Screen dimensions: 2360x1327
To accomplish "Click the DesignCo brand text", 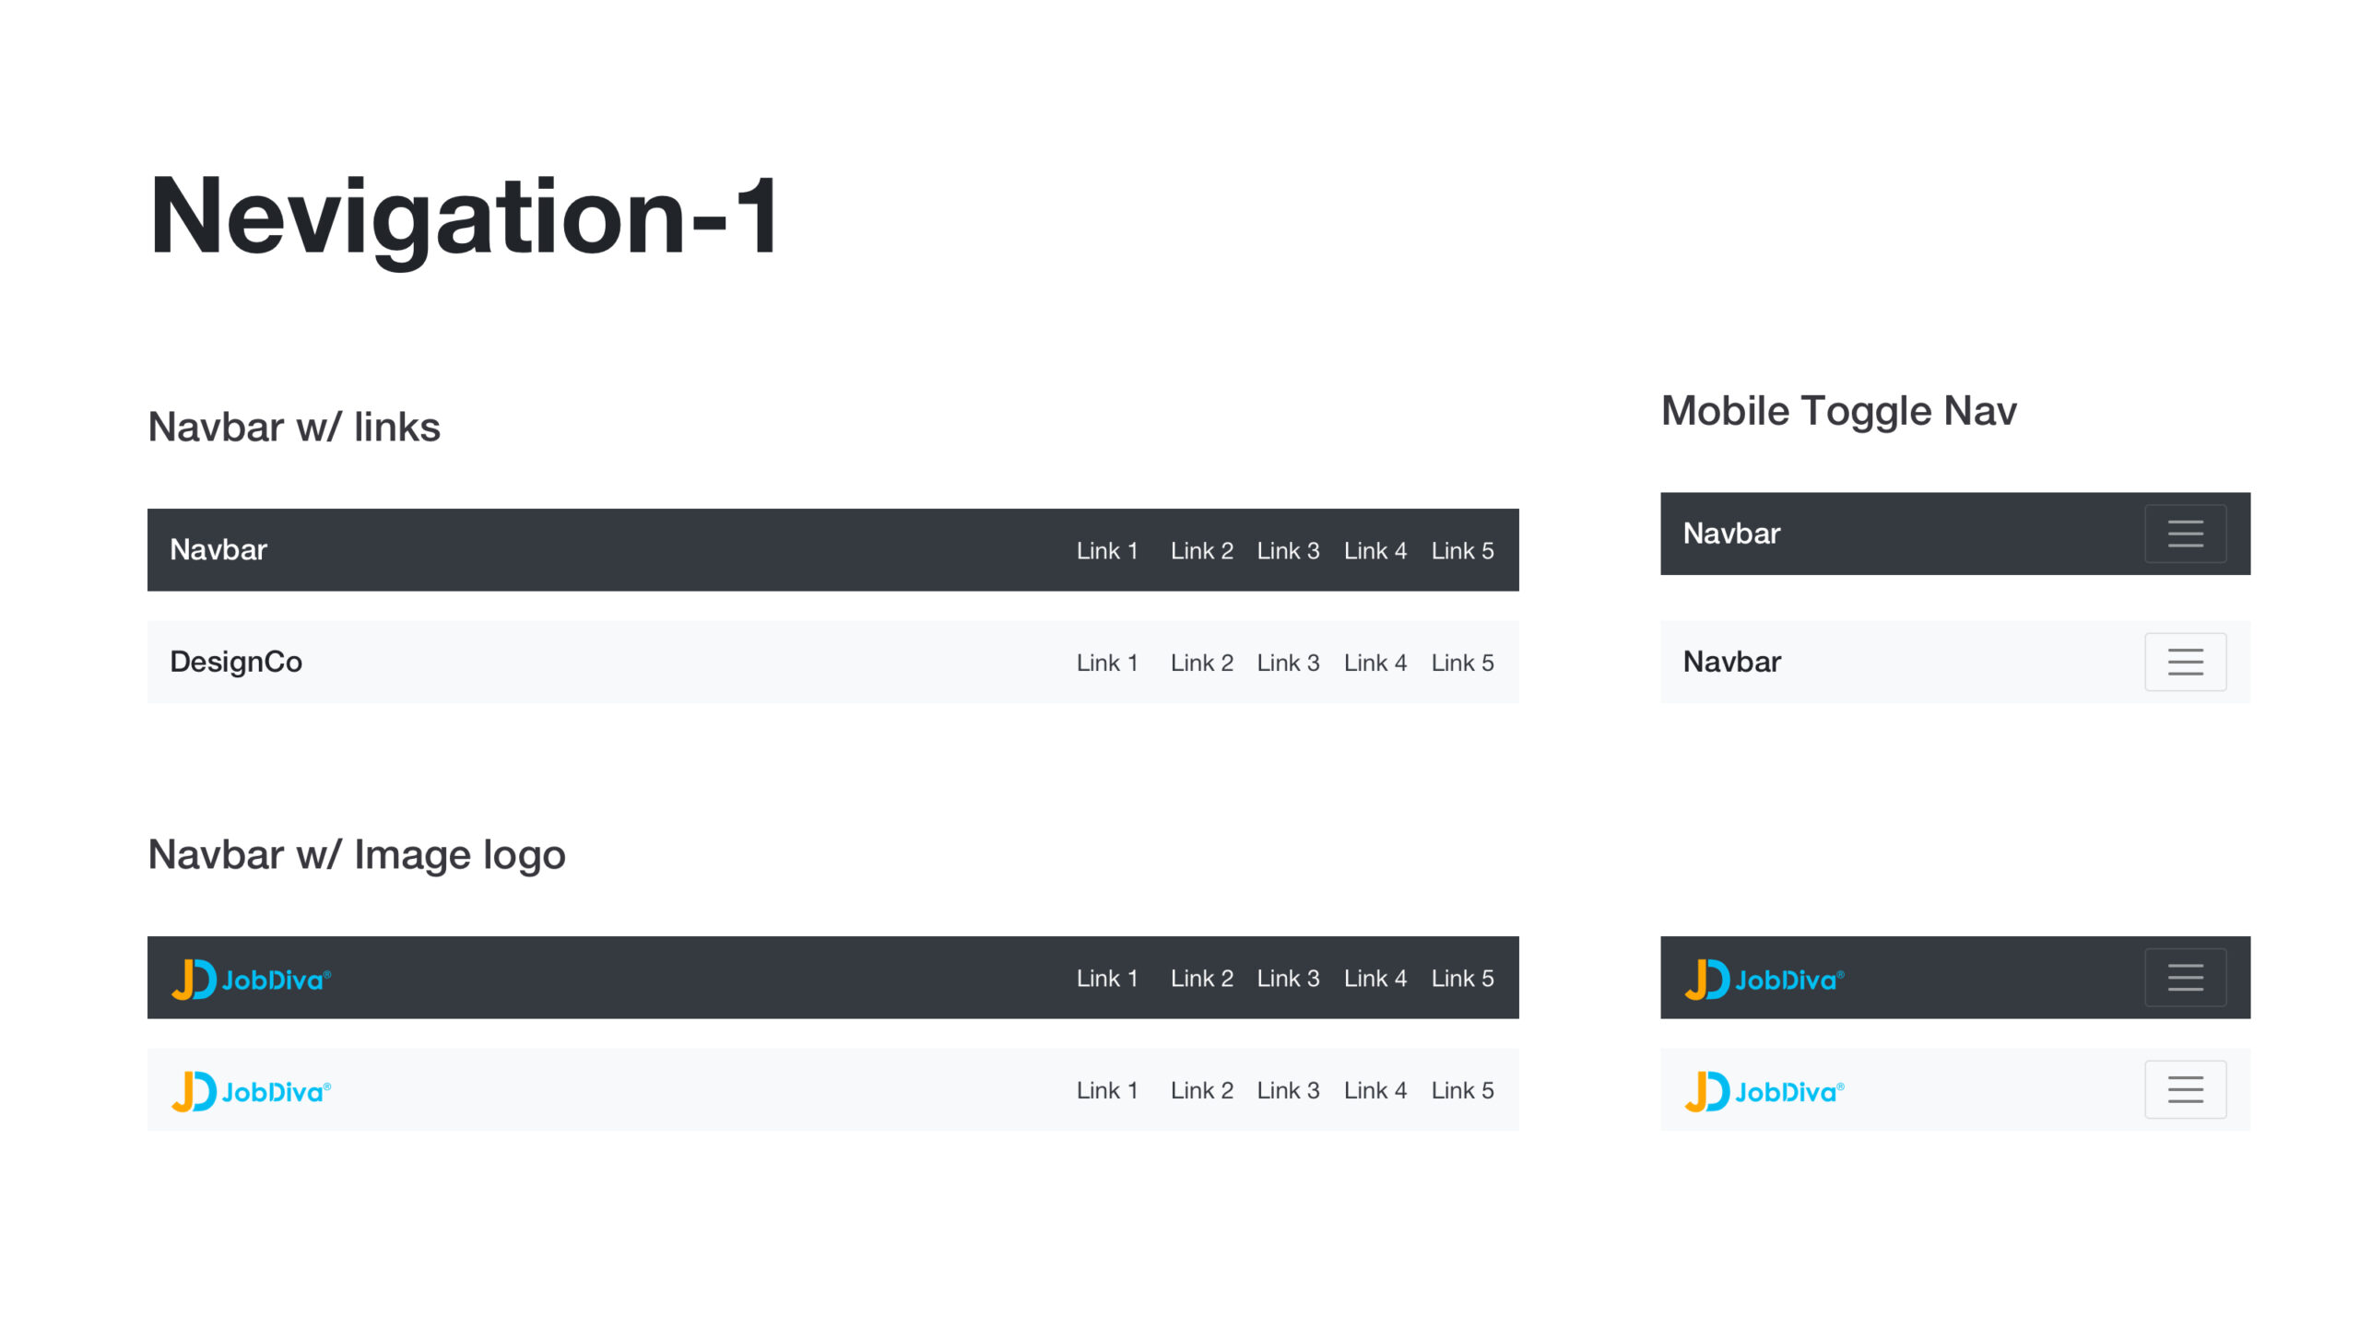I will click(x=236, y=662).
